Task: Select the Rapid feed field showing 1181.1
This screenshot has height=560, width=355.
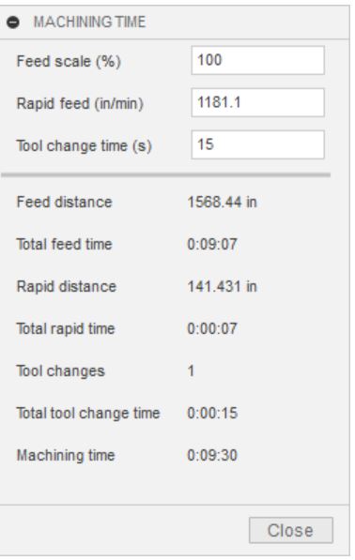Action: pyautogui.click(x=257, y=102)
